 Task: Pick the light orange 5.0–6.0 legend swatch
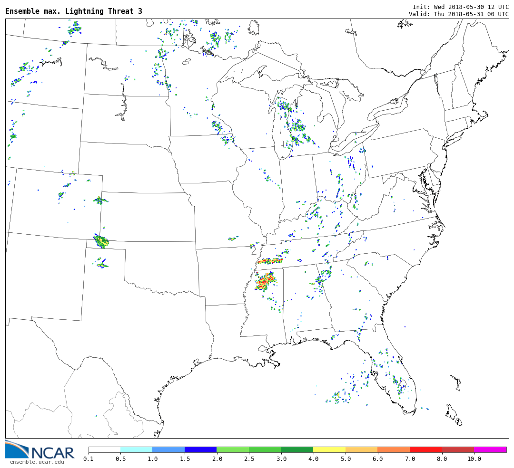click(362, 449)
